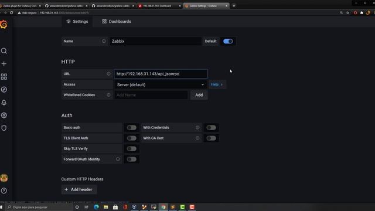Reload the page with browser refresh icon
The height and width of the screenshot is (211, 375).
coord(11,13)
